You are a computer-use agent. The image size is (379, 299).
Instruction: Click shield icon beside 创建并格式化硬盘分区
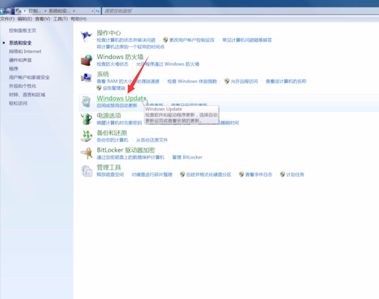coord(182,174)
